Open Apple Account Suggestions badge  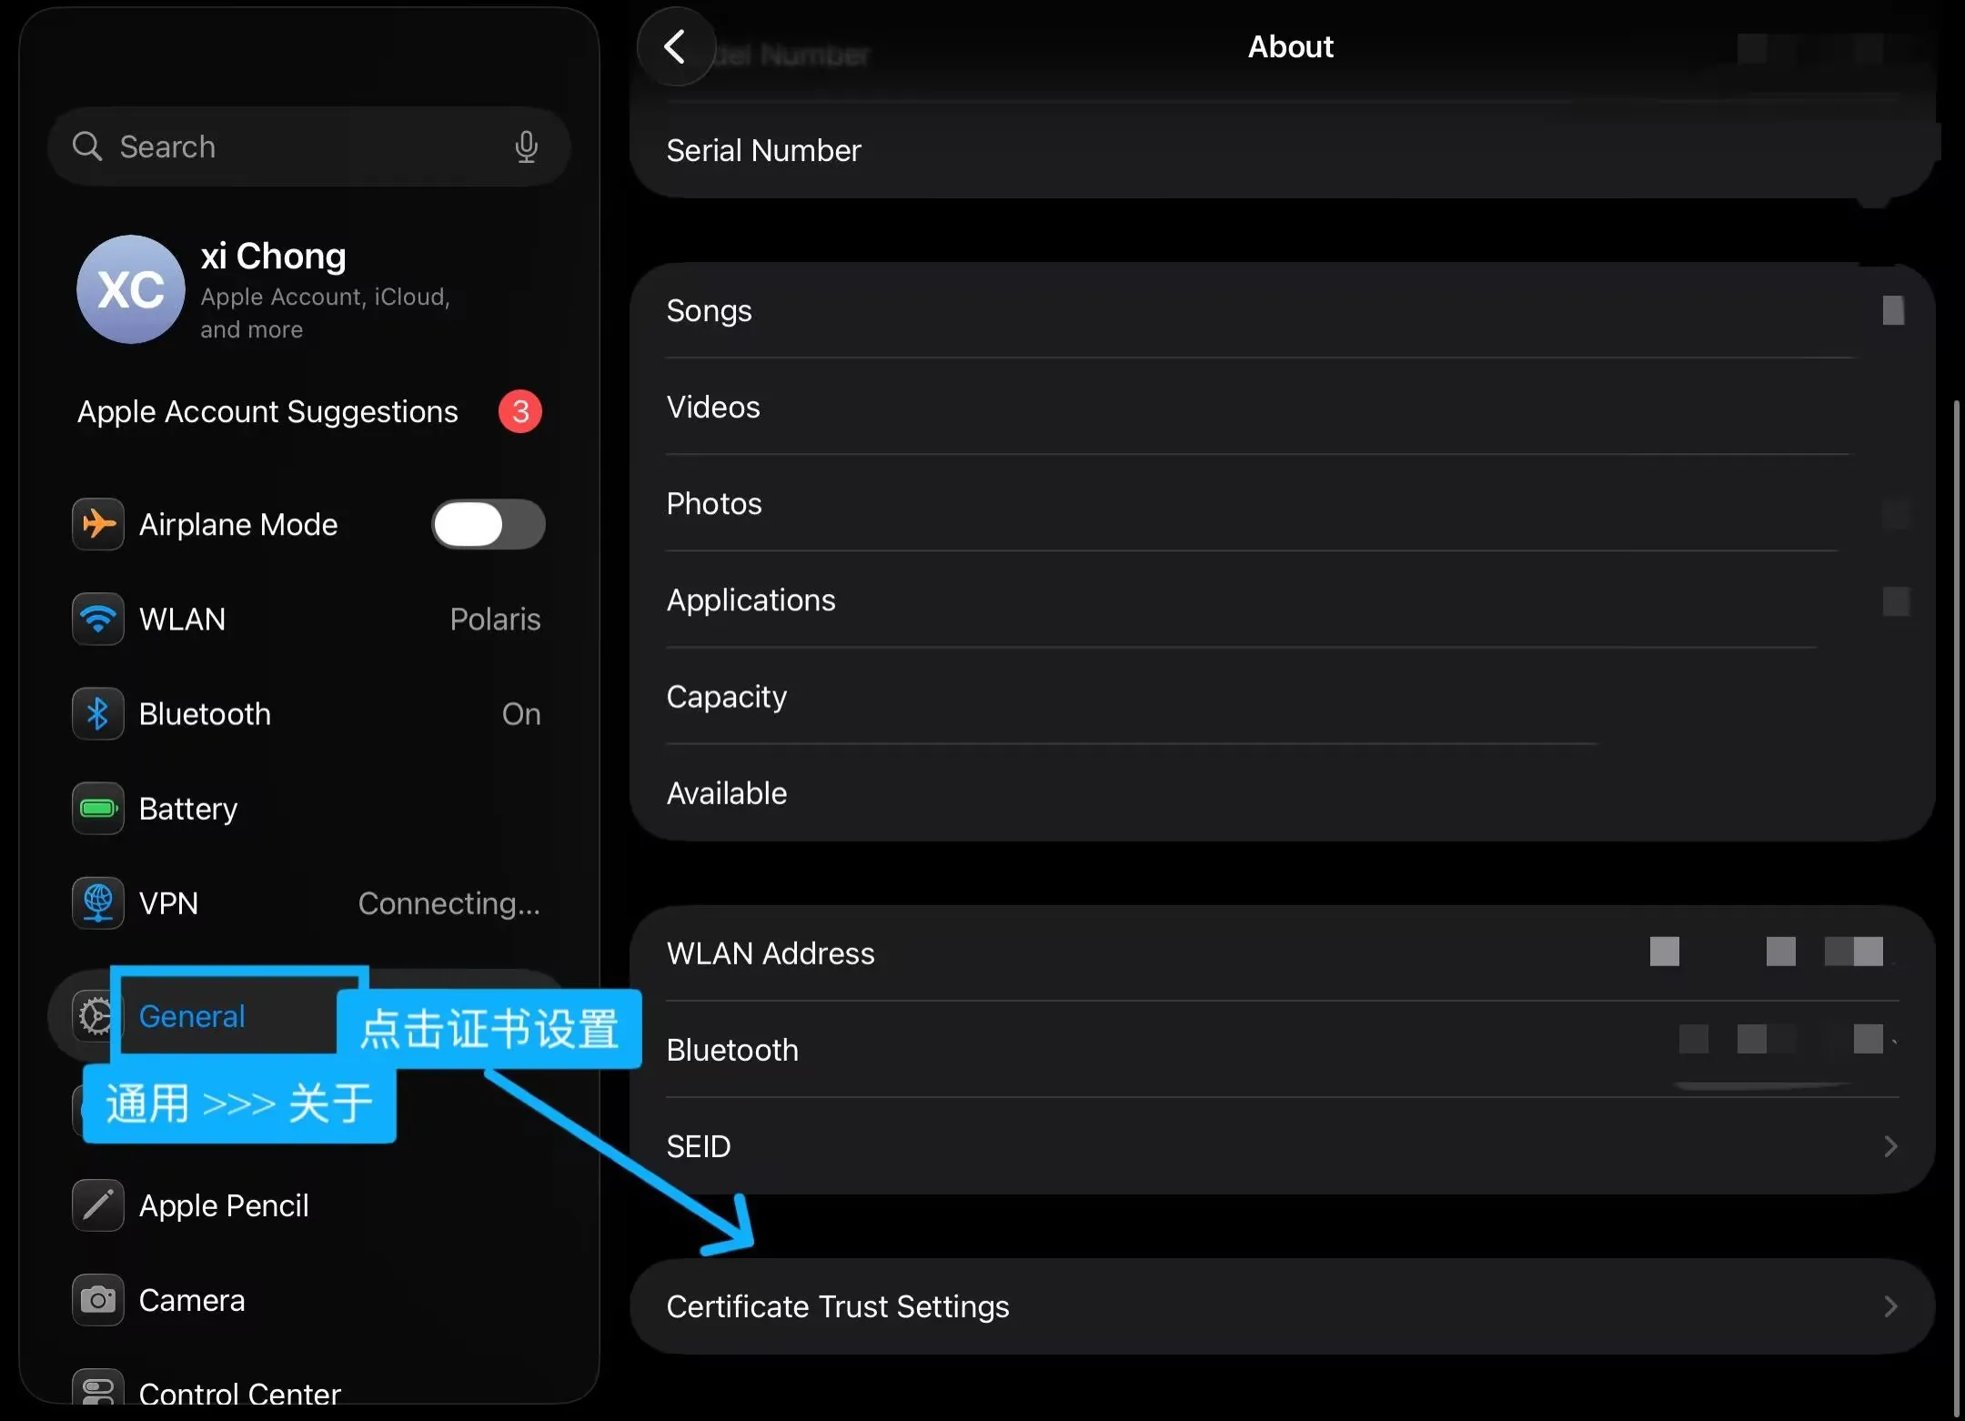(519, 411)
